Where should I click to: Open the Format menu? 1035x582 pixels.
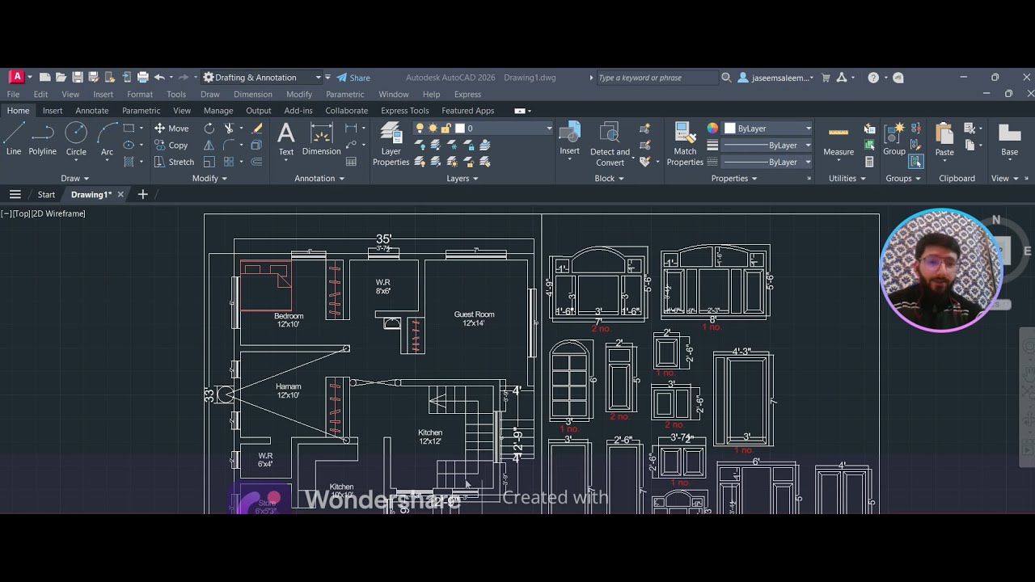[x=139, y=95]
